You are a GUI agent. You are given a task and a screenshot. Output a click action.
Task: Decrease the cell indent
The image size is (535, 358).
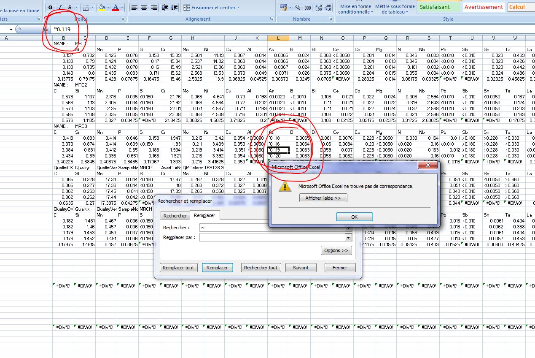(x=165, y=7)
